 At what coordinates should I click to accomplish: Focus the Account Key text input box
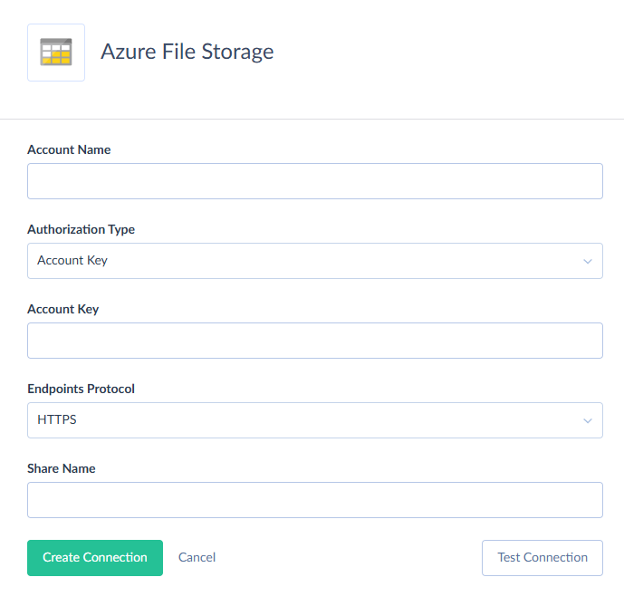[314, 341]
